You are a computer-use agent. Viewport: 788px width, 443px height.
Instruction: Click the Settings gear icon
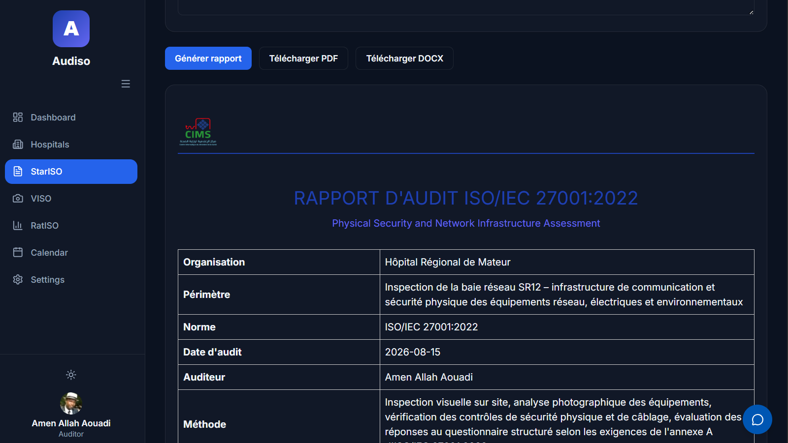pyautogui.click(x=18, y=279)
